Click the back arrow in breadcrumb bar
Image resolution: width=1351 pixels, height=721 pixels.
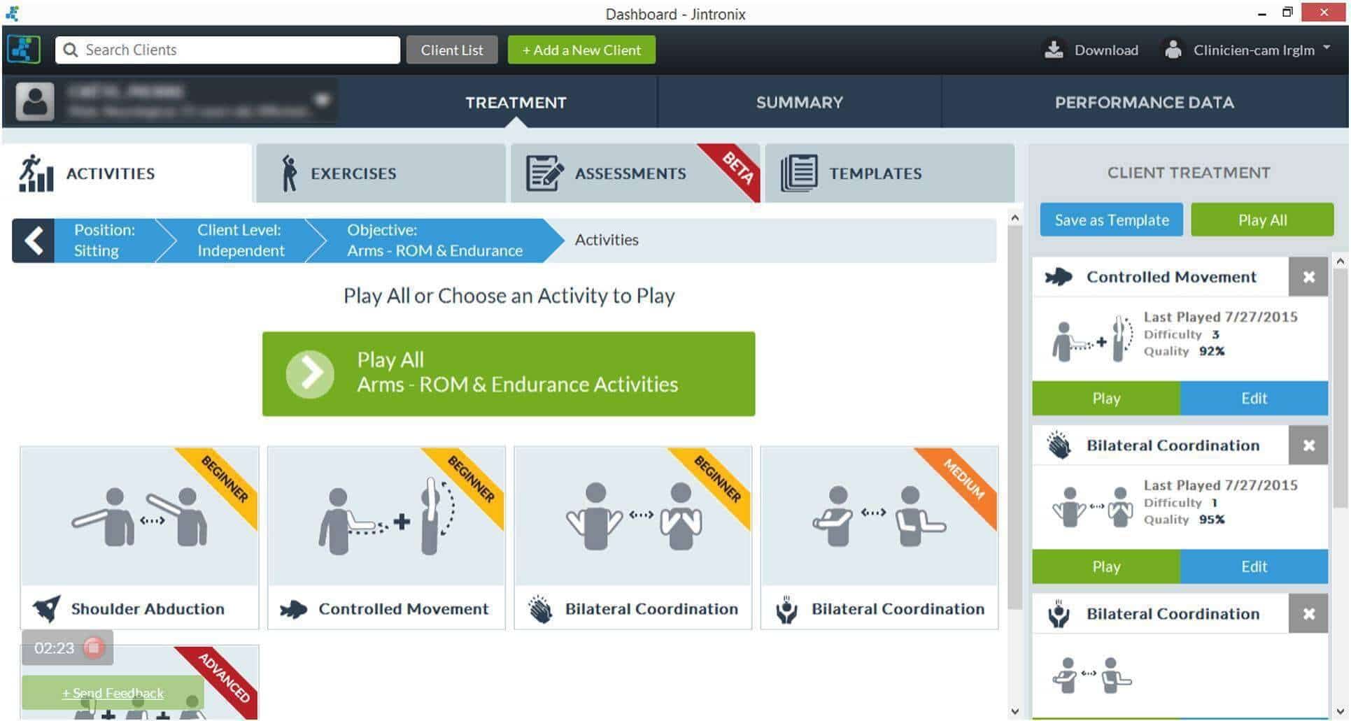tap(33, 241)
